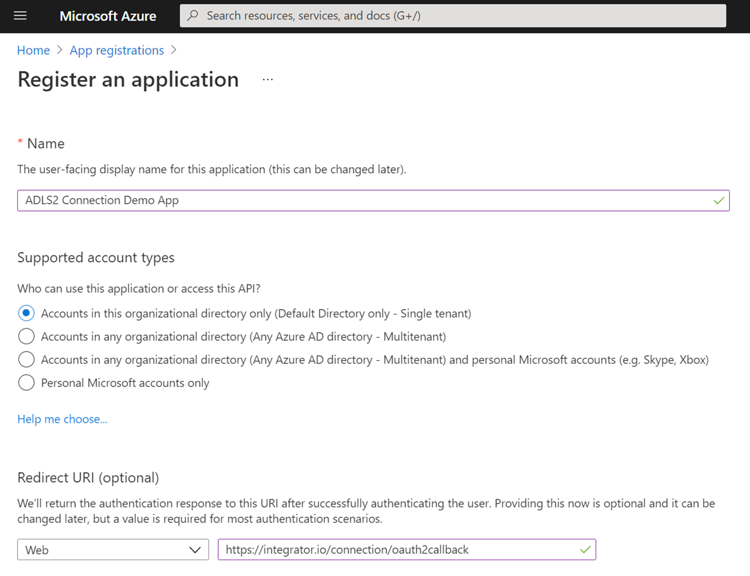
Task: Select Multitenant and personal Microsoft accounts option
Action: [26, 360]
